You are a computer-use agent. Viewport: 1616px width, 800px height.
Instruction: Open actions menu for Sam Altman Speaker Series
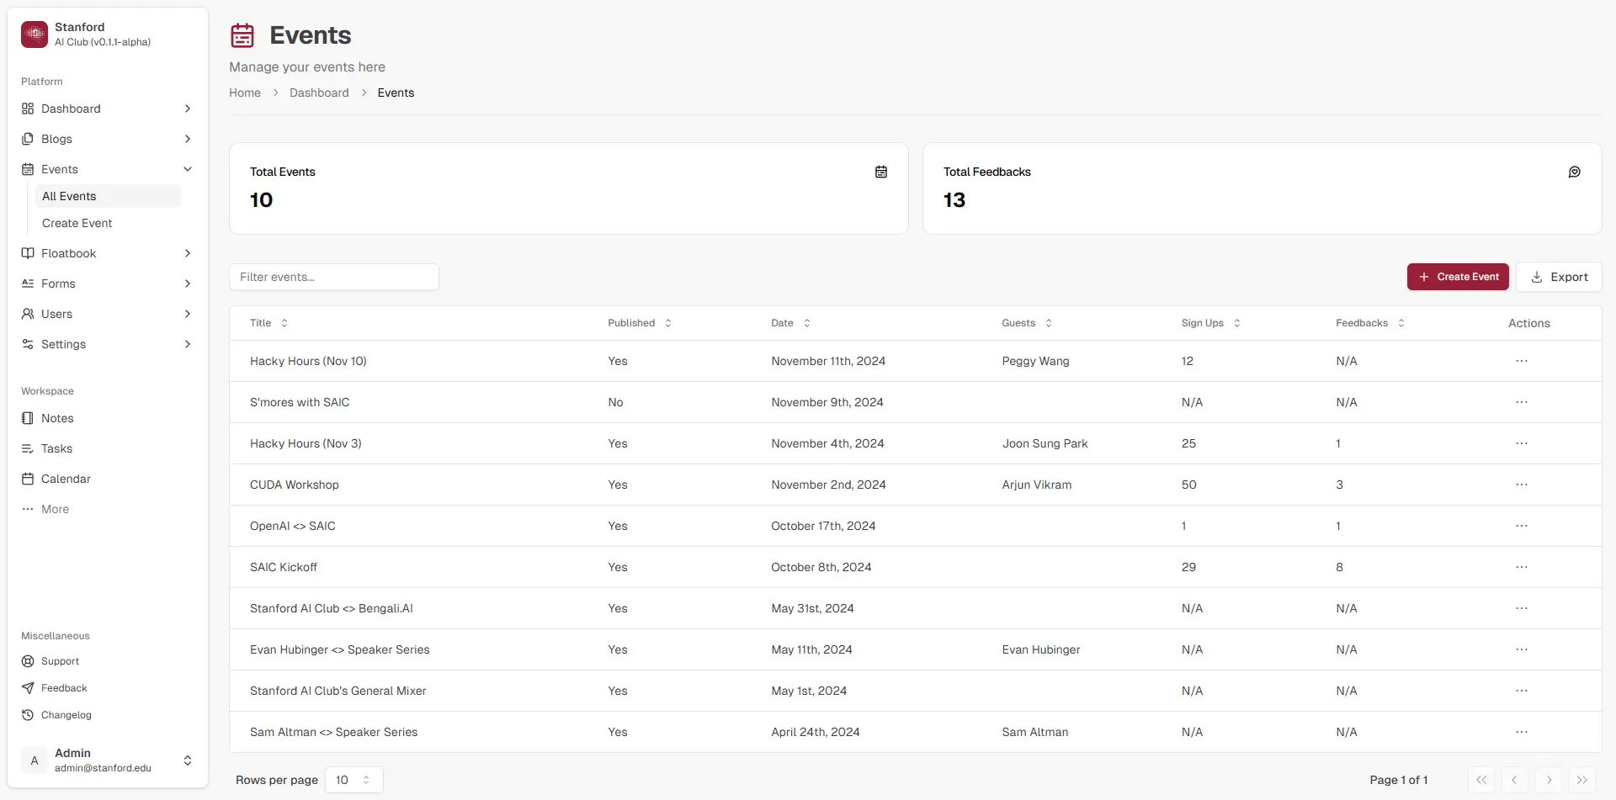tap(1521, 732)
